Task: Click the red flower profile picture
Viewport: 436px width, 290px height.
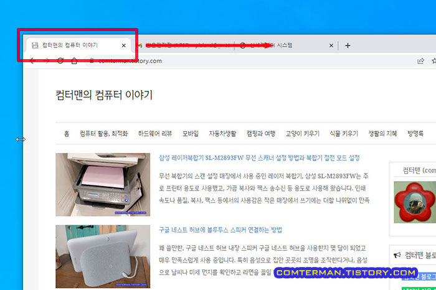Action: [415, 202]
